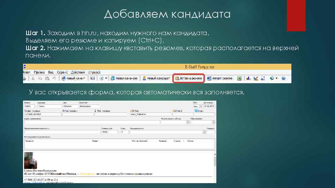Click the candidate number field at form start

(29, 106)
